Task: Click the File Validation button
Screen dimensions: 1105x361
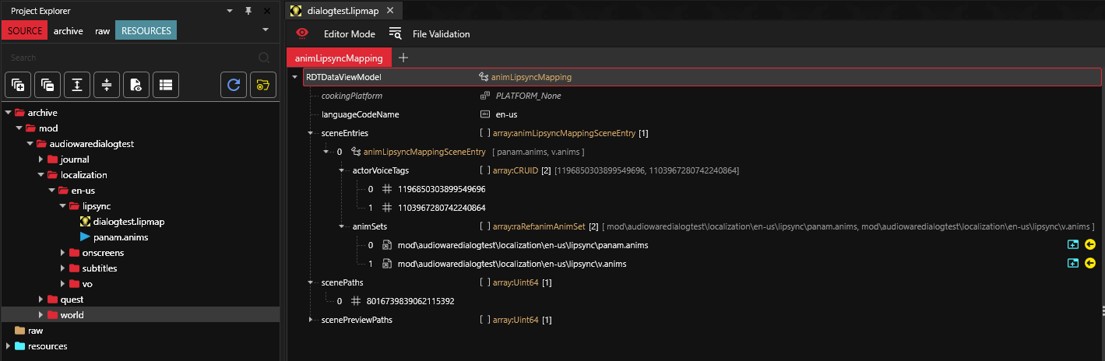Action: click(x=441, y=33)
